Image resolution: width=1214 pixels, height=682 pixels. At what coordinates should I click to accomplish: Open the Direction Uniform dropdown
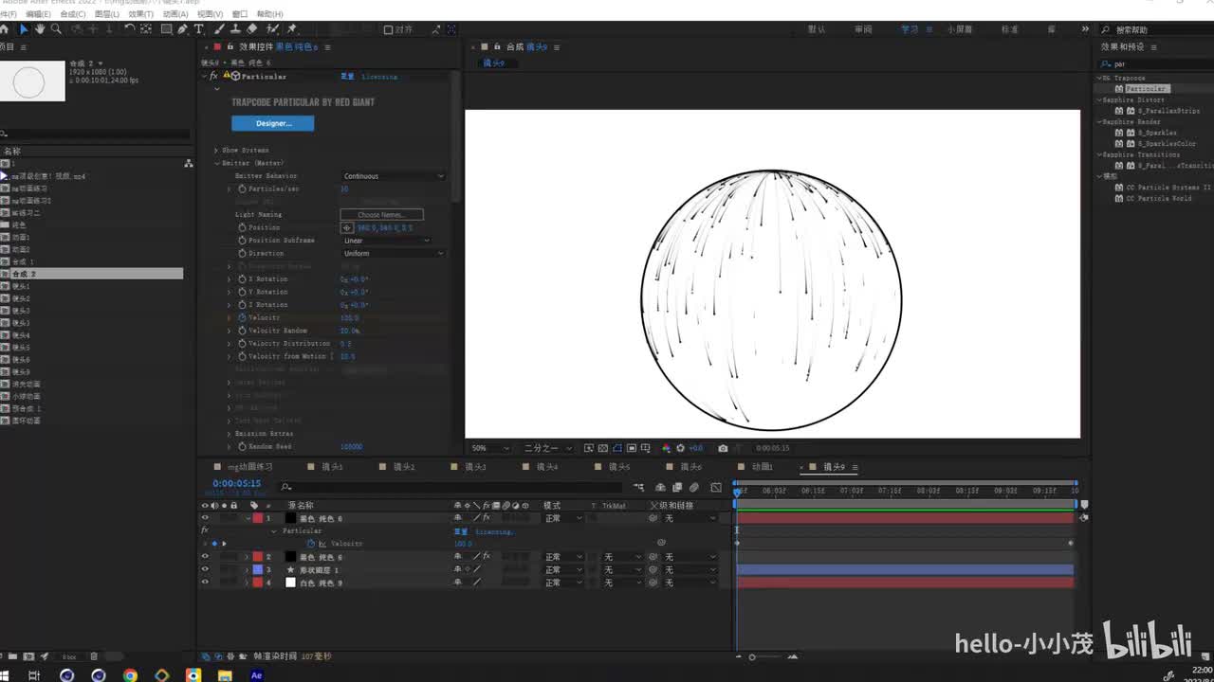pyautogui.click(x=393, y=254)
